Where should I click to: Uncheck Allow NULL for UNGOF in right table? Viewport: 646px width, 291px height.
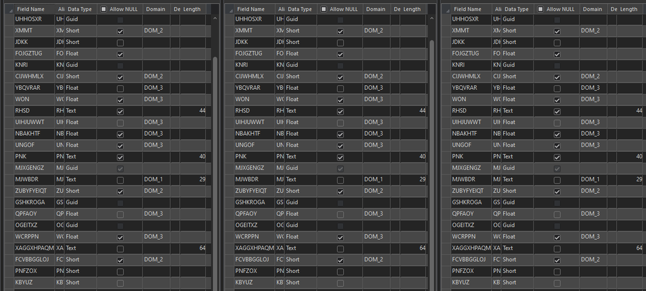pos(557,146)
